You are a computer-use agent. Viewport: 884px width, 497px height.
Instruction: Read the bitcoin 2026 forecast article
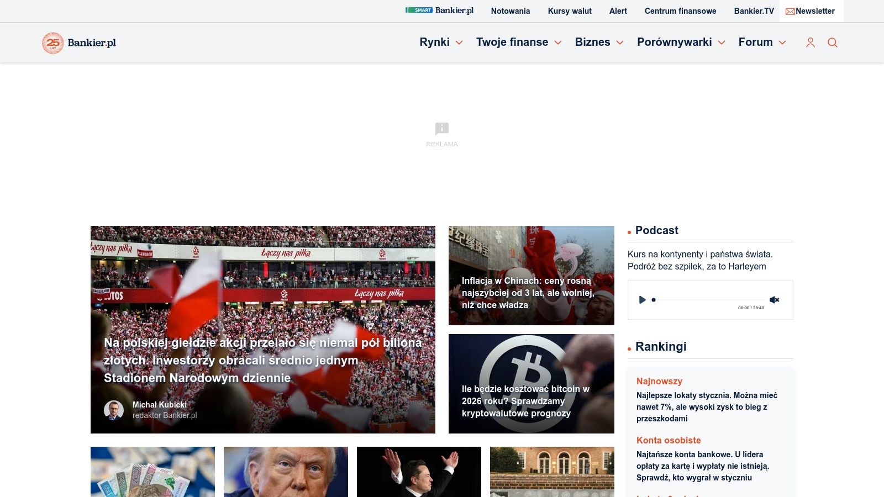point(525,401)
